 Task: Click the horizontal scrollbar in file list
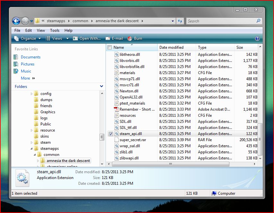170,164
